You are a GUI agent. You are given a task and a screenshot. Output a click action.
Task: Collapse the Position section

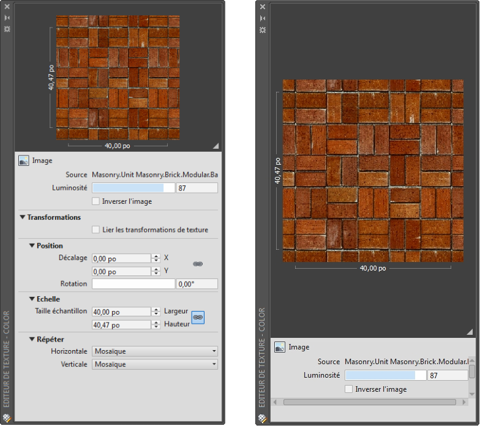point(32,246)
